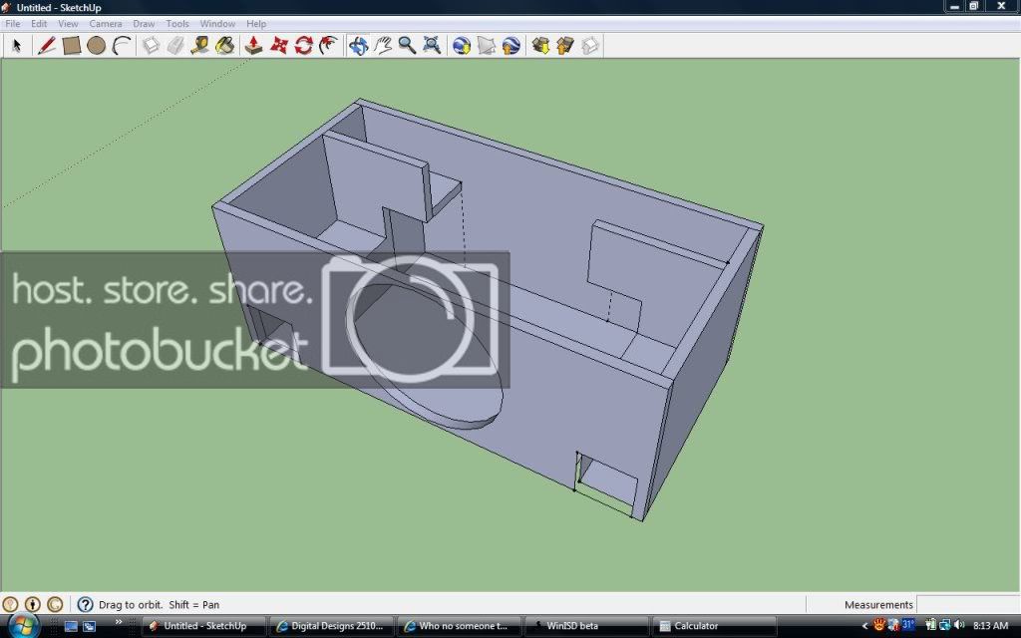Open the Window menu
This screenshot has width=1021, height=638.
[217, 24]
